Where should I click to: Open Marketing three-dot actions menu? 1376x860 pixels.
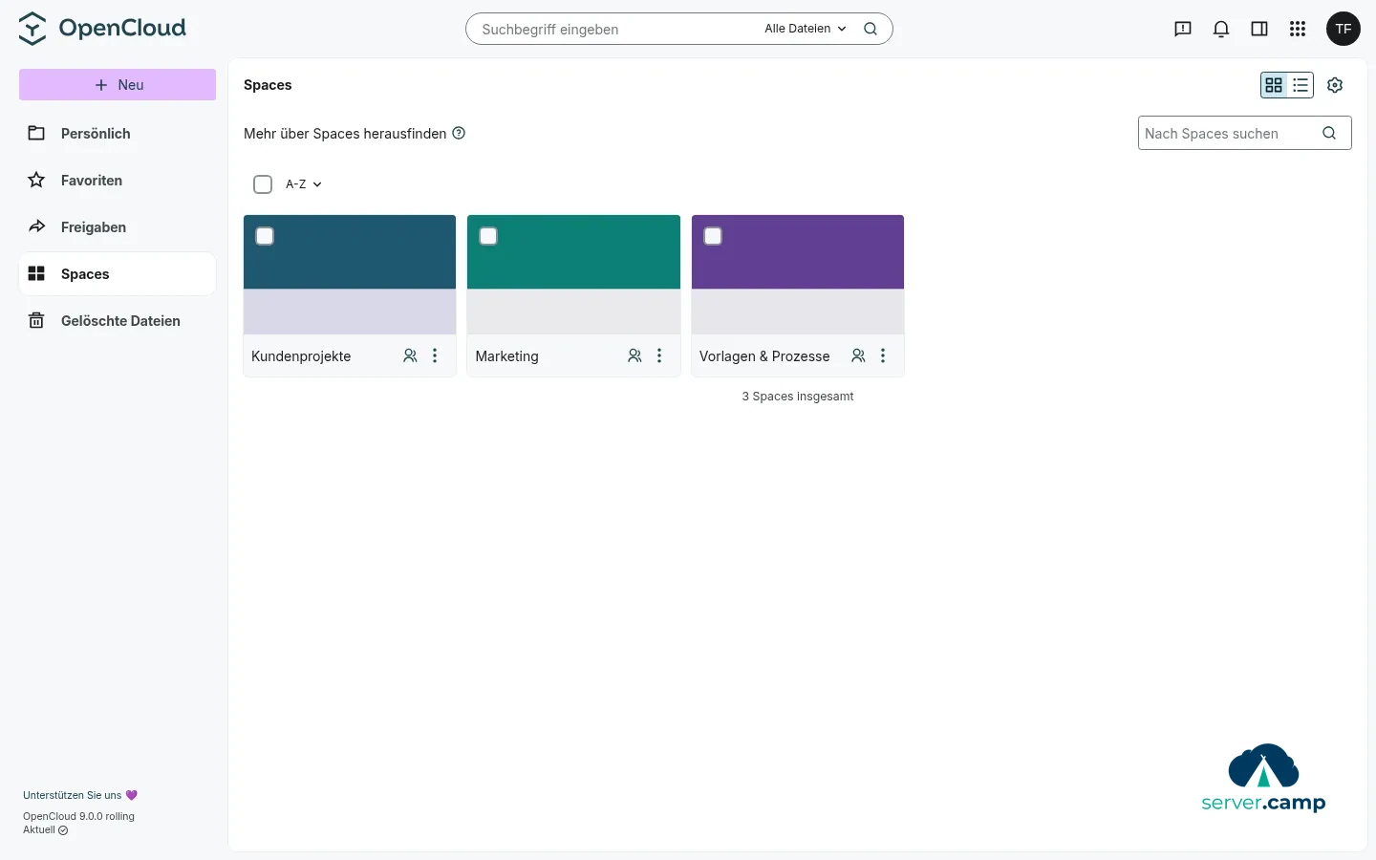tap(659, 355)
